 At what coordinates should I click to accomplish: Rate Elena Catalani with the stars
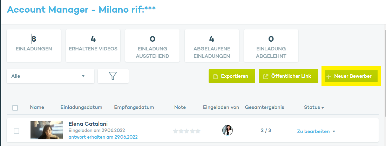coord(187,131)
